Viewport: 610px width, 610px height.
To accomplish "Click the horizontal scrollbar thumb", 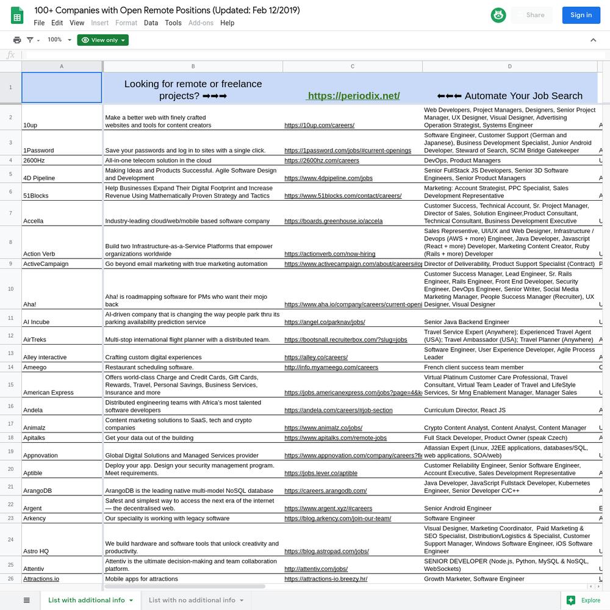I will click(x=185, y=586).
